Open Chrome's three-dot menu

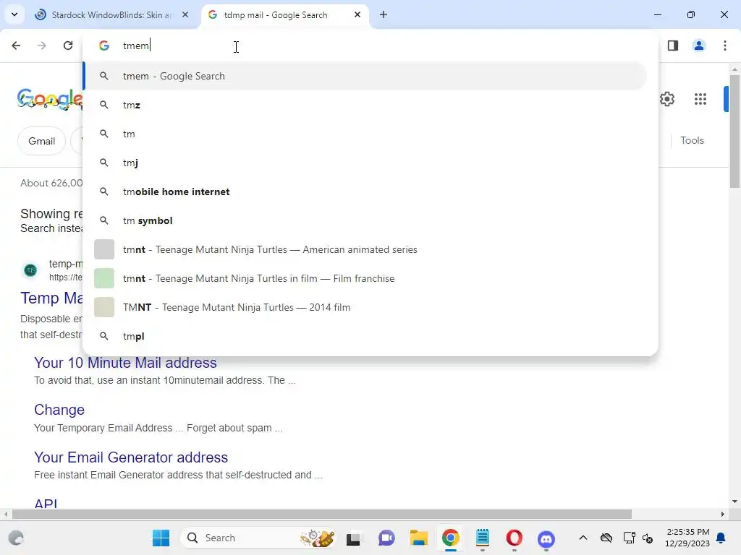click(x=725, y=46)
